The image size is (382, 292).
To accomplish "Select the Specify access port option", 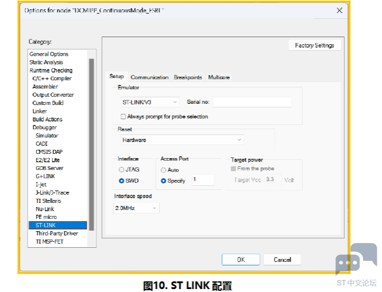I will [164, 181].
